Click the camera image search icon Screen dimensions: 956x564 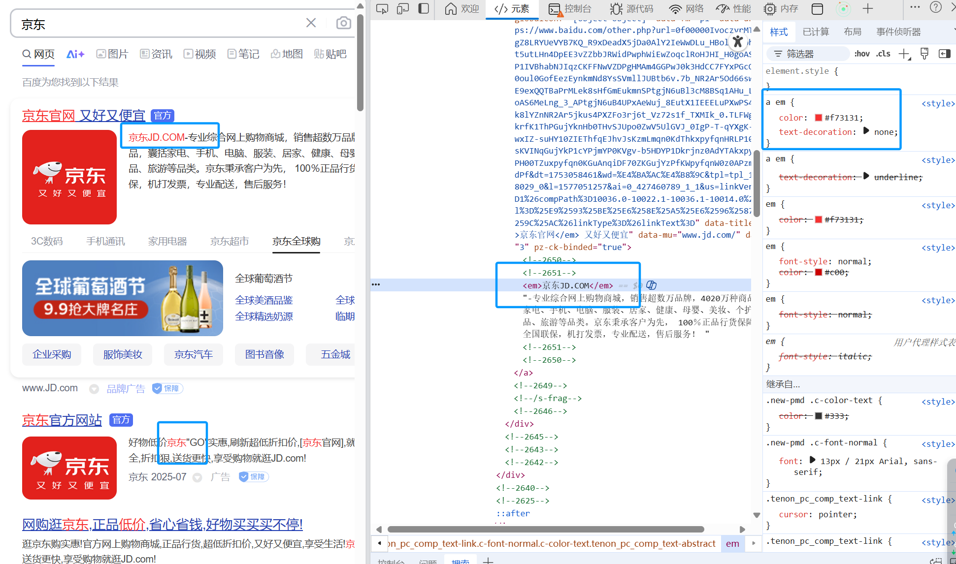343,23
